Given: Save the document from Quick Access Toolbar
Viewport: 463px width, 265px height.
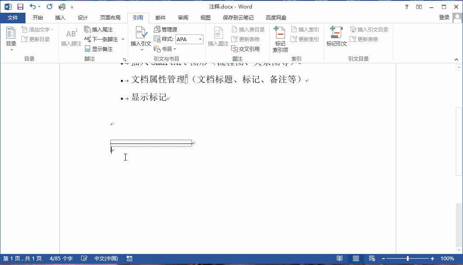Looking at the screenshot, I should [20, 6].
